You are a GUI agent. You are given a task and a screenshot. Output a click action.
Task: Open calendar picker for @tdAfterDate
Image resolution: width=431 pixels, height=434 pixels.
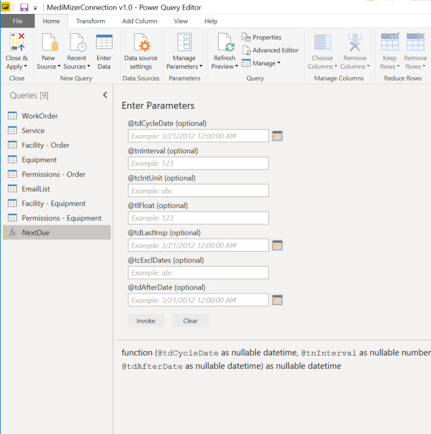277,300
